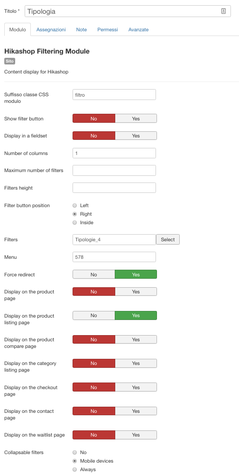This screenshot has width=239, height=474.
Task: Click the Select button next to Filters
Action: pos(168,239)
